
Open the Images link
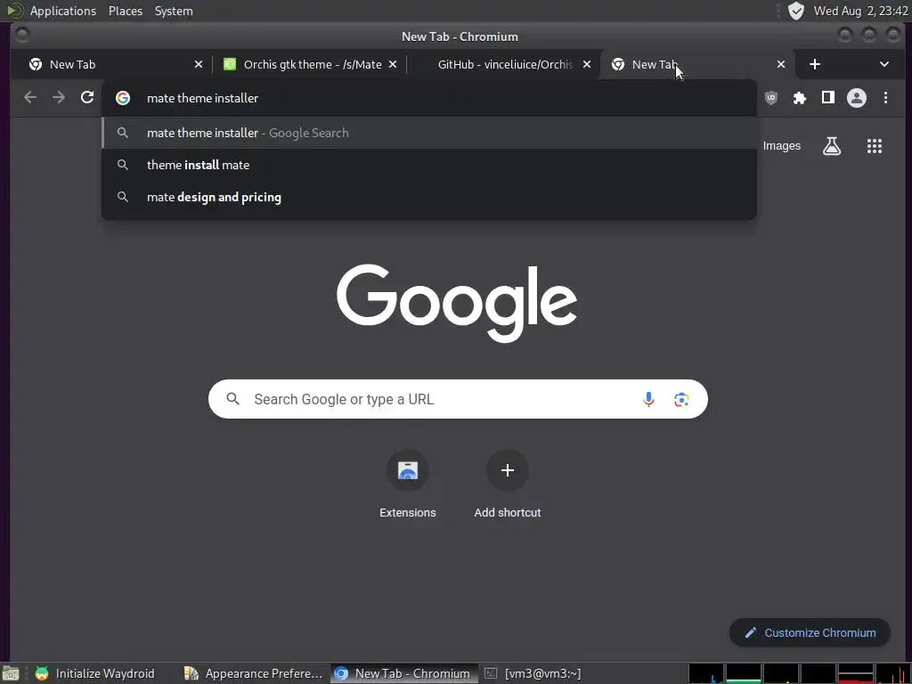(x=781, y=146)
